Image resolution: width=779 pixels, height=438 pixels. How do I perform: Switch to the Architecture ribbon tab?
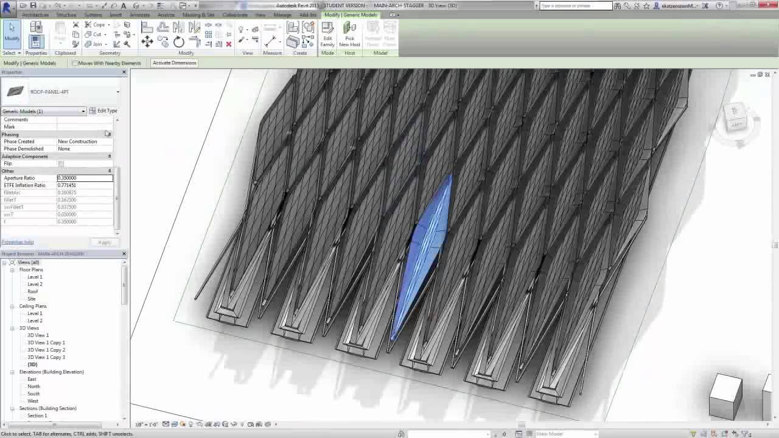coord(35,15)
